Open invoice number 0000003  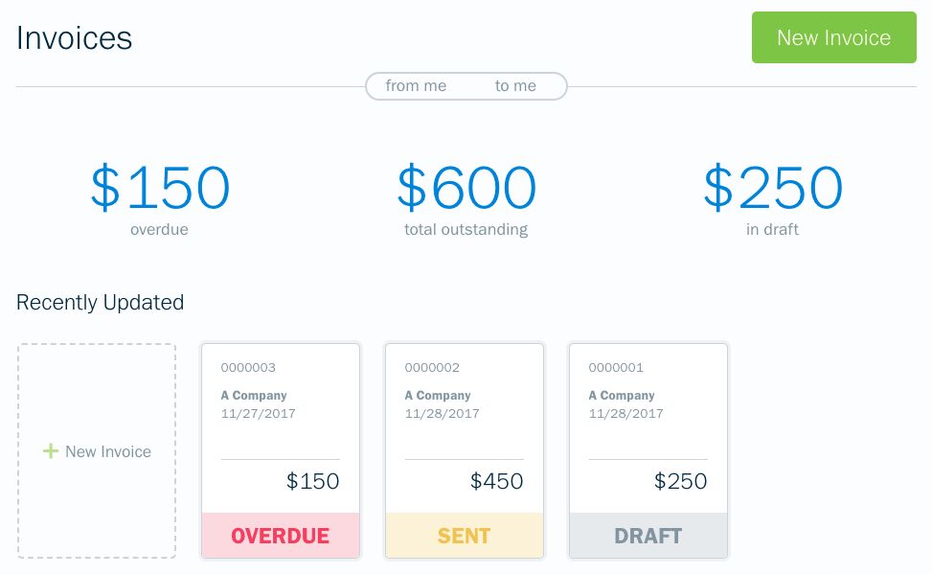point(248,367)
